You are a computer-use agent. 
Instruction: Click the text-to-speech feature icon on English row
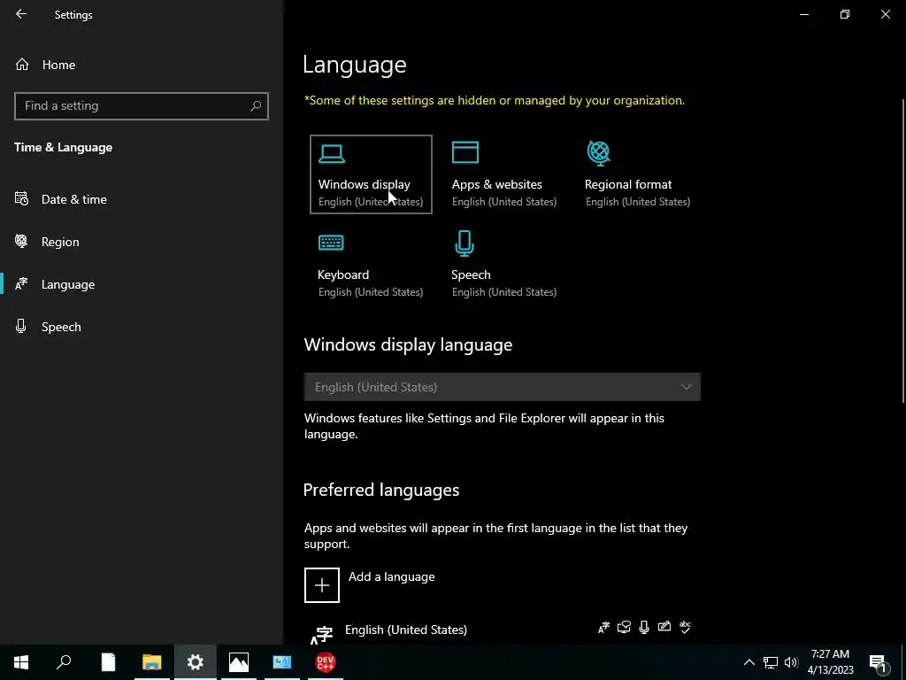[624, 627]
